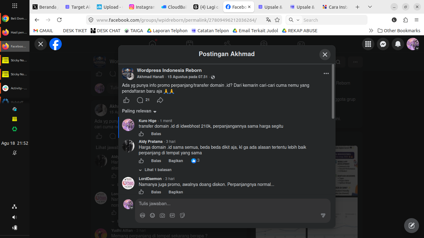Image resolution: width=424 pixels, height=238 pixels.
Task: Bookmark this page with the star icon
Action: 277,20
